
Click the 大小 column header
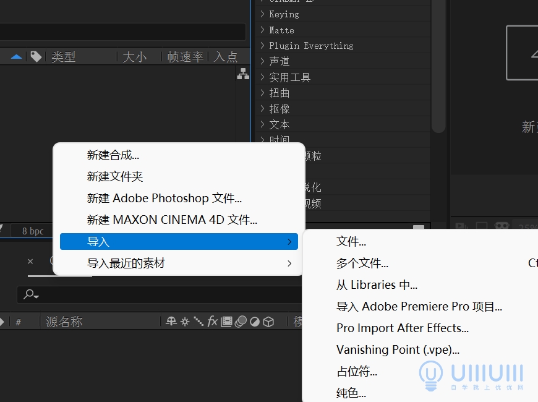pos(135,57)
